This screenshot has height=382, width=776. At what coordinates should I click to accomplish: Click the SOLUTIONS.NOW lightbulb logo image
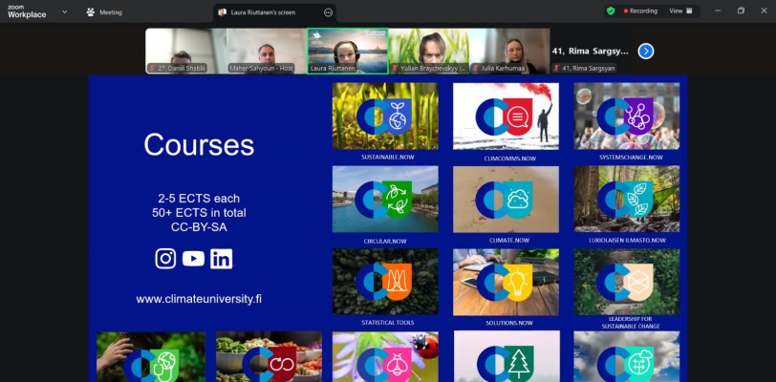click(x=506, y=282)
